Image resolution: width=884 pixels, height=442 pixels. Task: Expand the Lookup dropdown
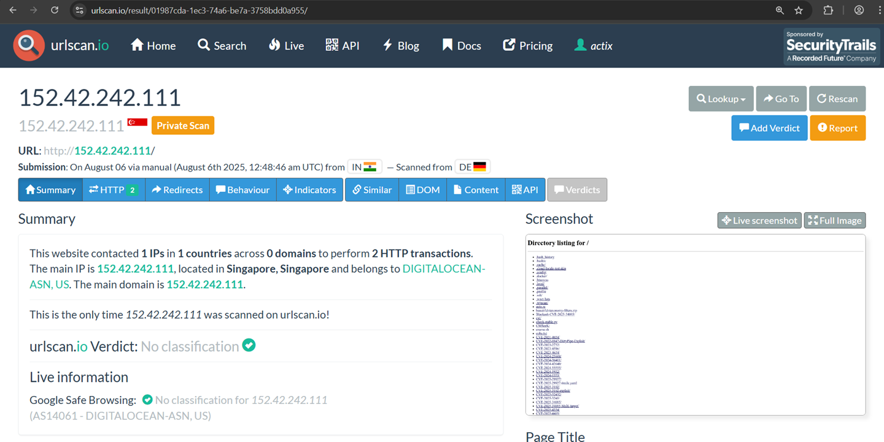point(721,99)
